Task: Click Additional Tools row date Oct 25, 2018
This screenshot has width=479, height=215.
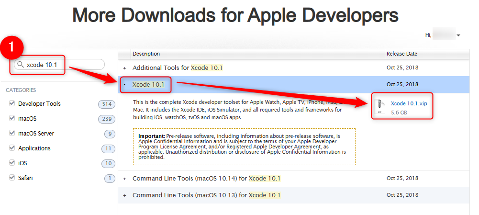Action: click(402, 68)
